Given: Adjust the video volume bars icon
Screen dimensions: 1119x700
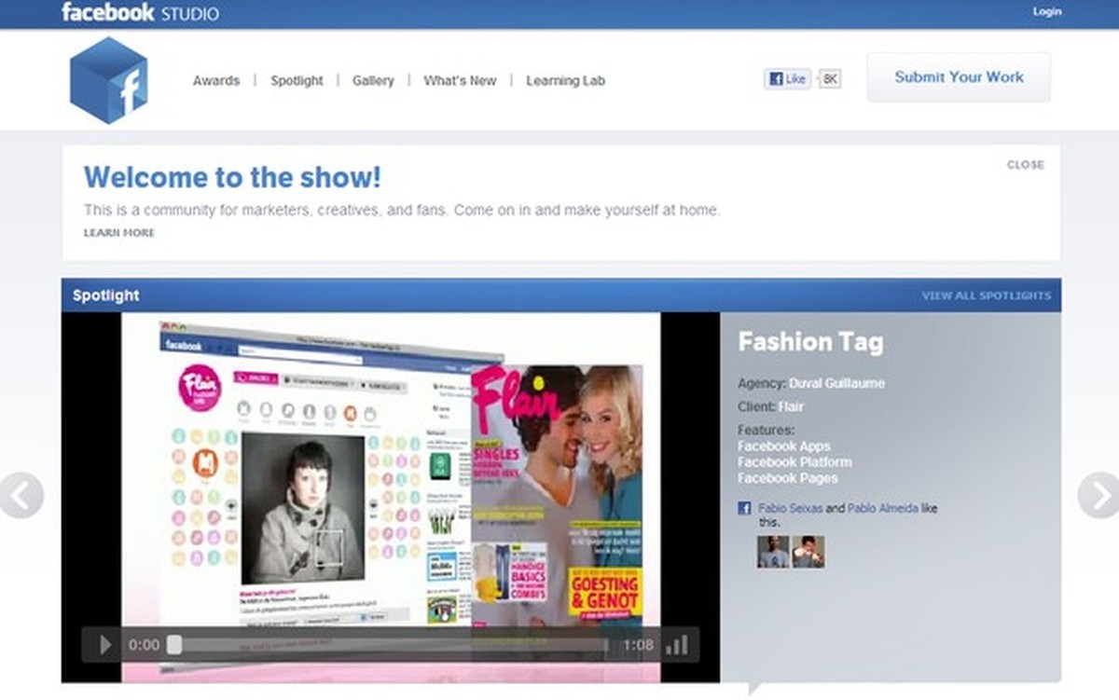Looking at the screenshot, I should click(x=678, y=645).
